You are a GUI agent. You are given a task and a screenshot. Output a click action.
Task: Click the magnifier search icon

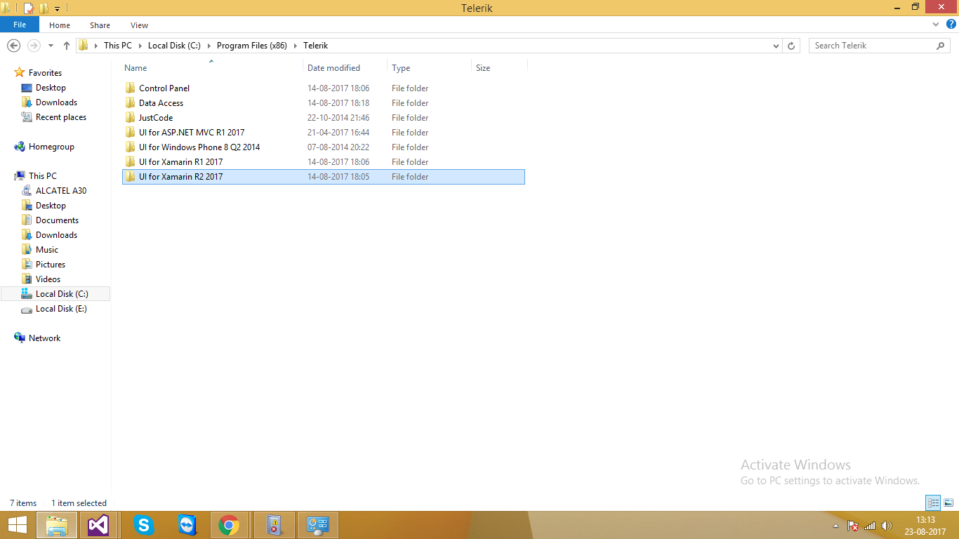click(x=941, y=46)
